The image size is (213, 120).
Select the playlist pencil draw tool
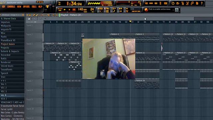click(x=34, y=15)
